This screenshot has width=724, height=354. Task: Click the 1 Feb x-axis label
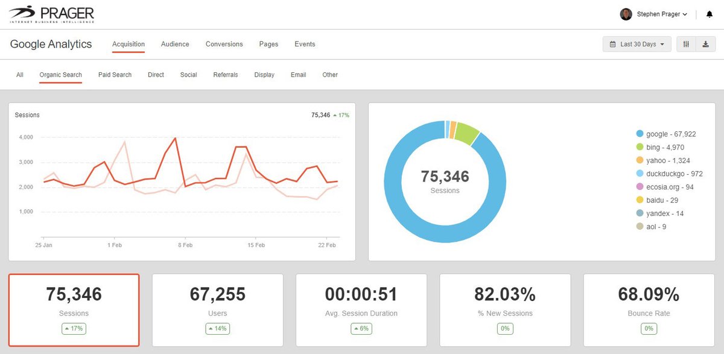114,245
